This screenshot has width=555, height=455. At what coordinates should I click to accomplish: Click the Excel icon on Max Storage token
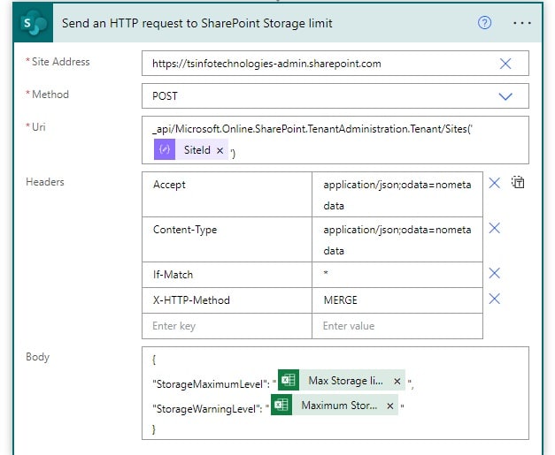coord(289,380)
